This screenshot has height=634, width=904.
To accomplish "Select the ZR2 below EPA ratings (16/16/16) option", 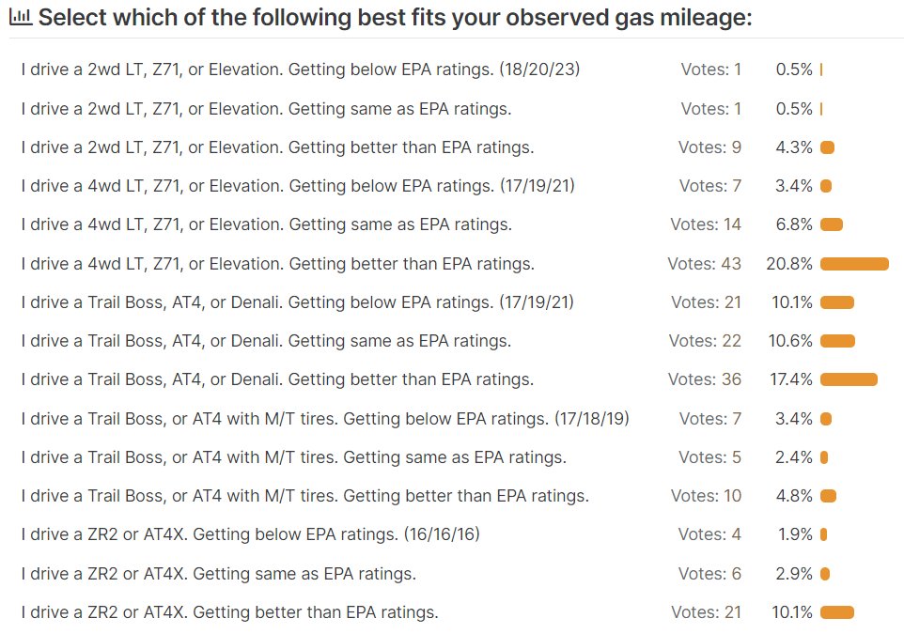I will [250, 534].
